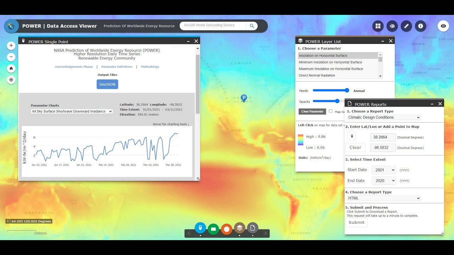Viewport: 454px width, 255px height.
Task: Click the Reports panel resize grip
Action: pyautogui.click(x=442, y=233)
